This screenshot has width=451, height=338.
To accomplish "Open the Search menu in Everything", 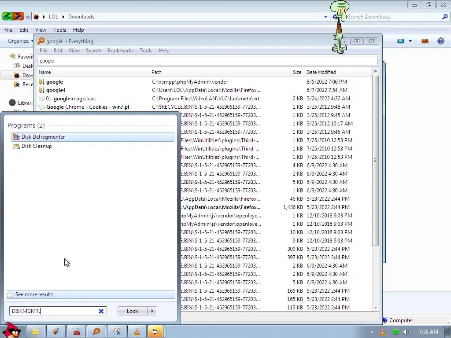I will point(93,50).
